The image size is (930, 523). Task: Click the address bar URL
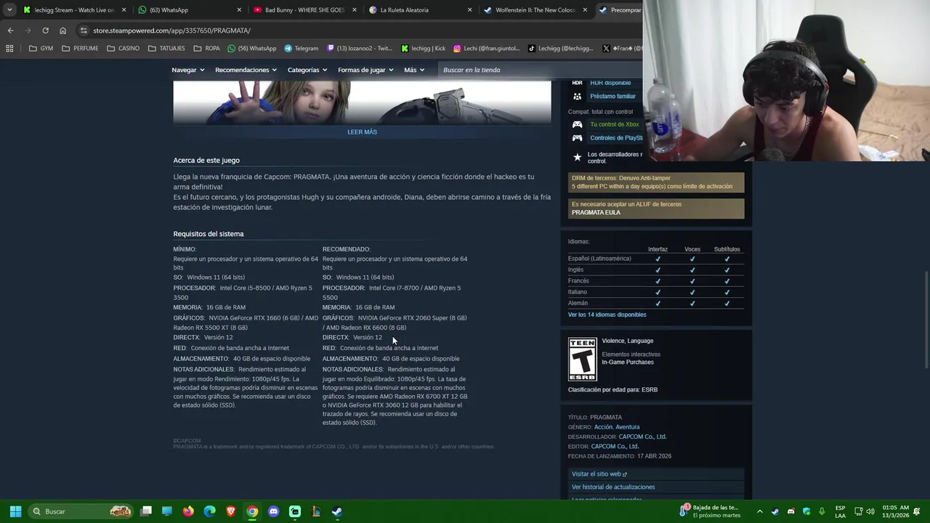pyautogui.click(x=171, y=31)
